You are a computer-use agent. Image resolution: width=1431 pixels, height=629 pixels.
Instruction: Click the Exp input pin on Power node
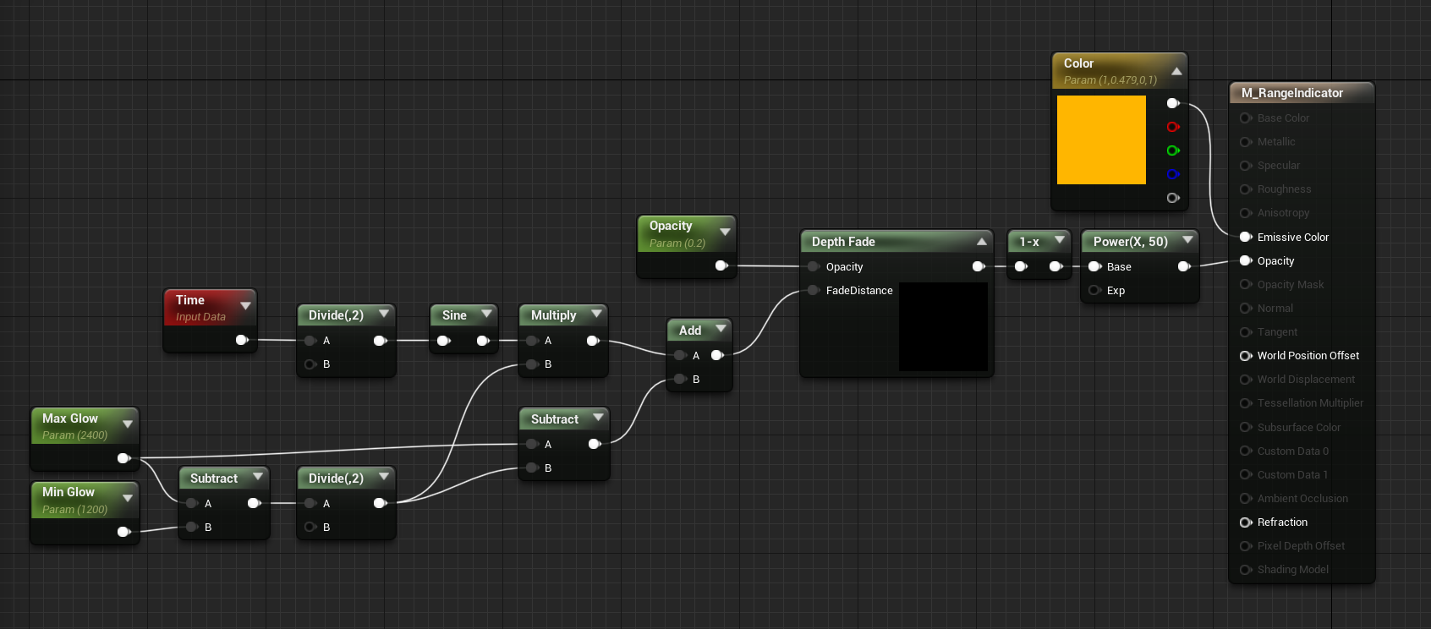pos(1094,291)
